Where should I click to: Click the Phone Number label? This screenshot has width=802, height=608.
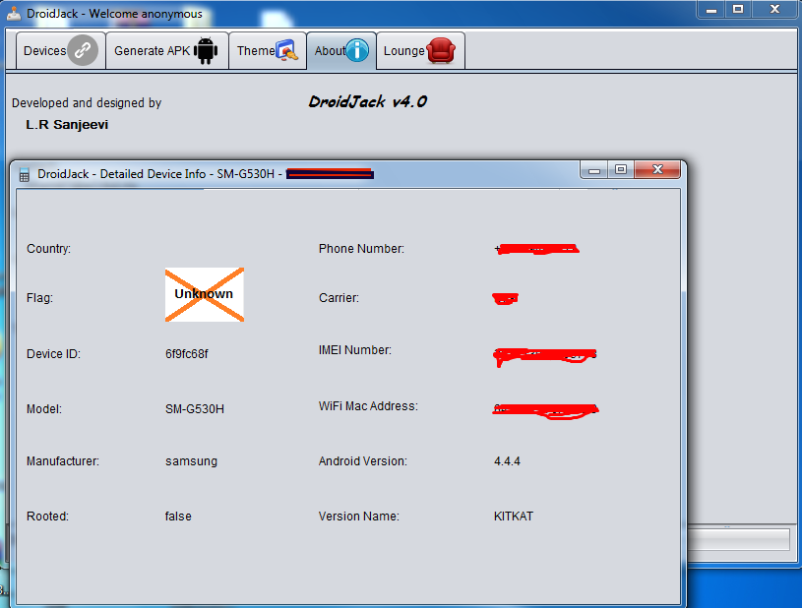[x=361, y=249]
